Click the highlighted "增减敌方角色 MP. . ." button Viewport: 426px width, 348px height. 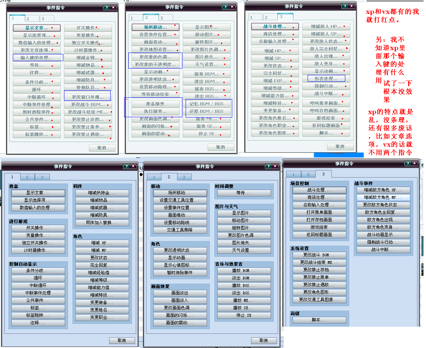point(383,197)
